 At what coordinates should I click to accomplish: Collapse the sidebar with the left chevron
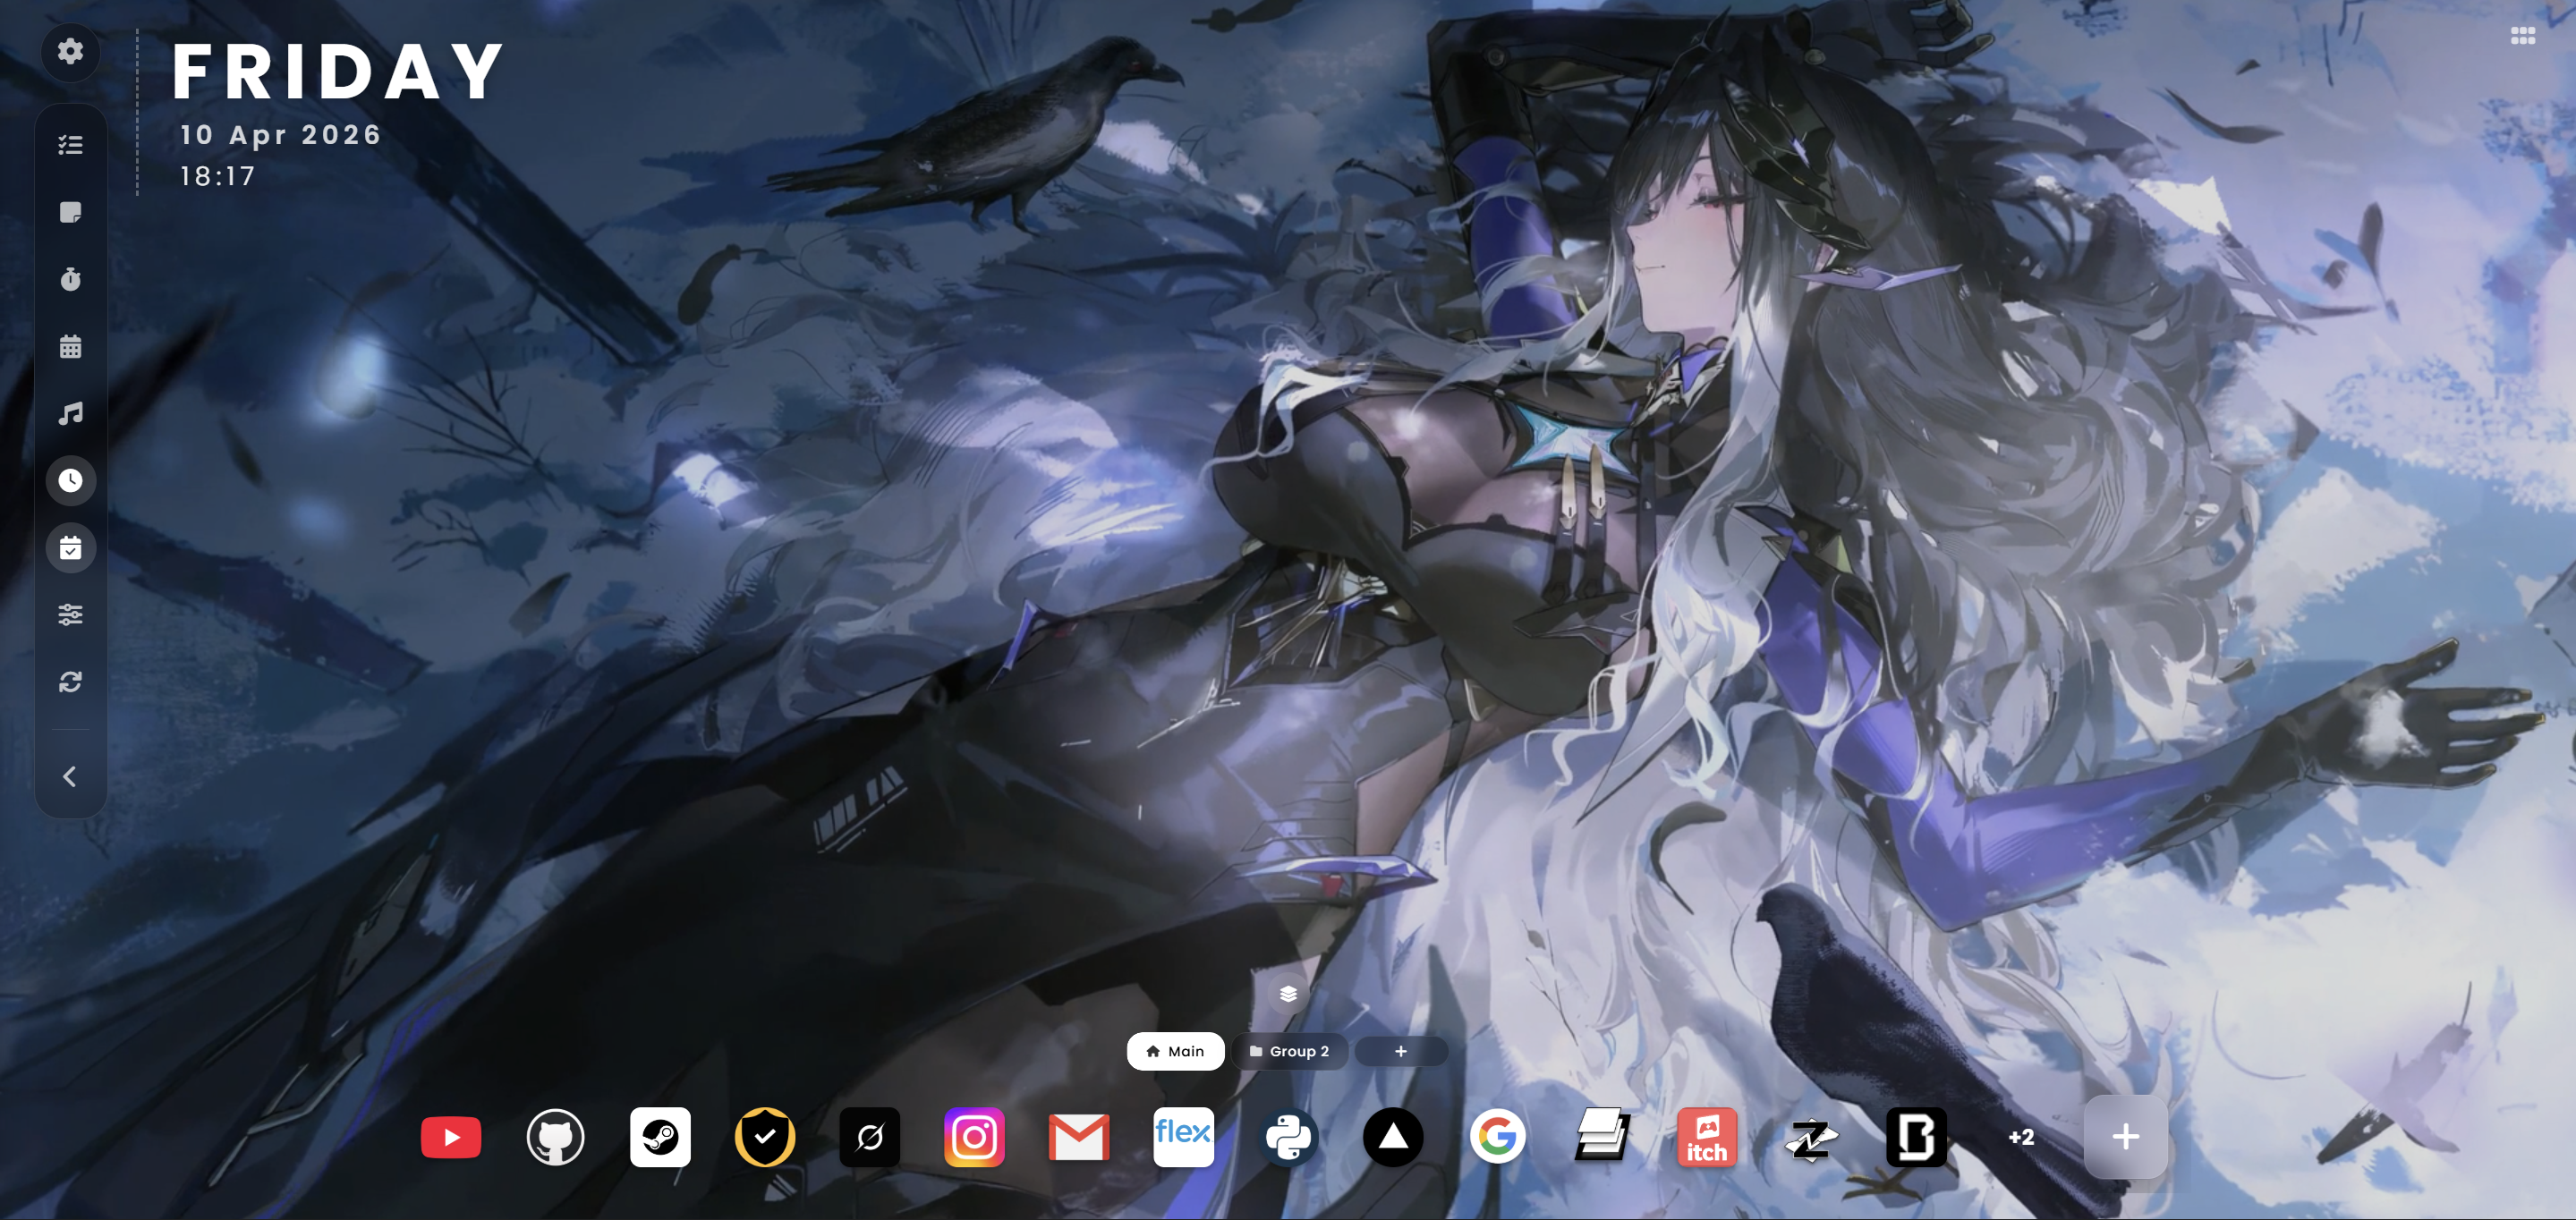click(70, 776)
